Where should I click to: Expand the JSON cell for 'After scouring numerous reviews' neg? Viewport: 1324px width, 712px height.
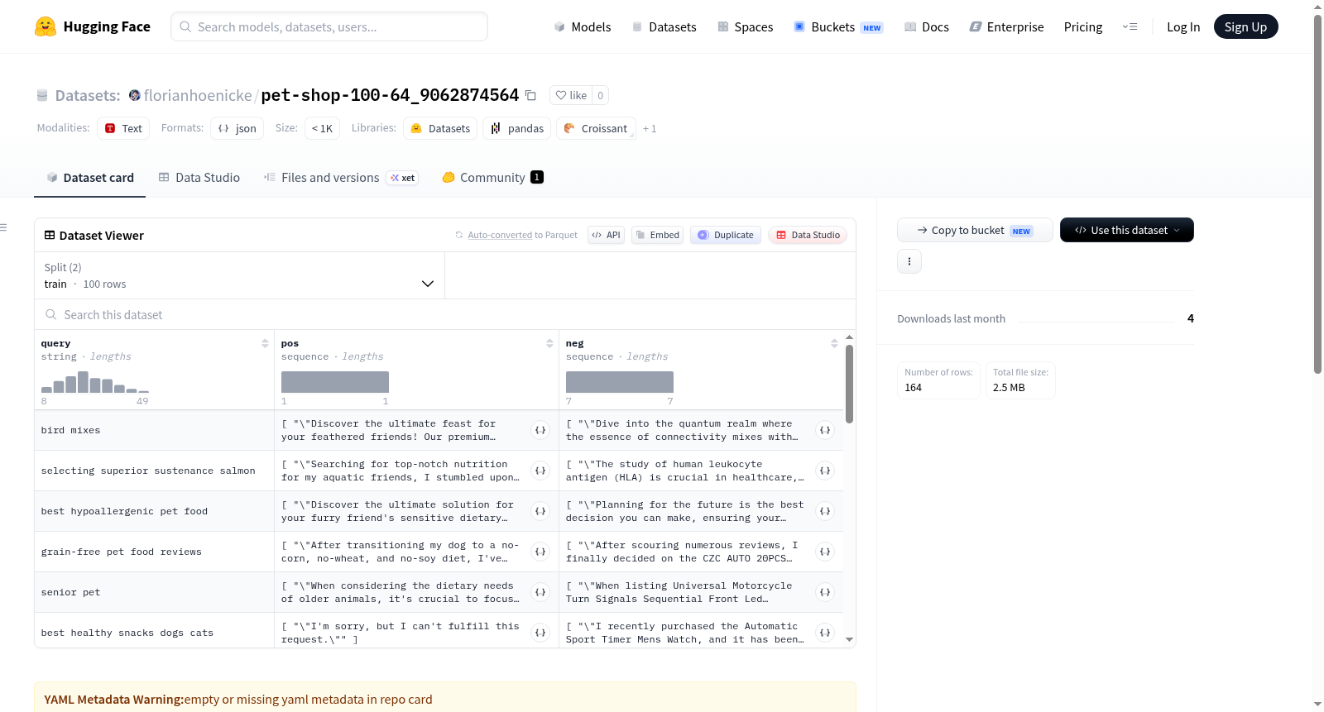click(x=825, y=552)
